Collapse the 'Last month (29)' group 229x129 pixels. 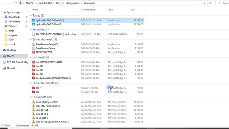point(31,97)
